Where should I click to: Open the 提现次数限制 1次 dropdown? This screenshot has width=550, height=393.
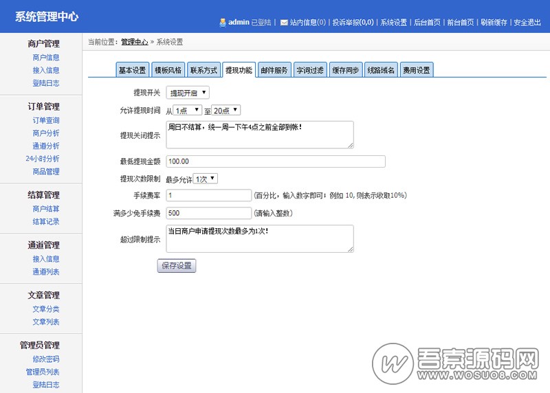tap(206, 179)
